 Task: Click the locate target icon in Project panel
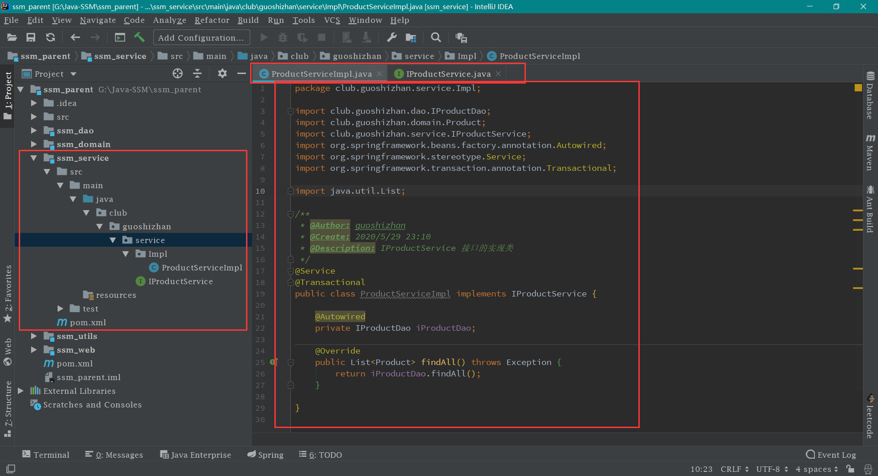coord(177,74)
